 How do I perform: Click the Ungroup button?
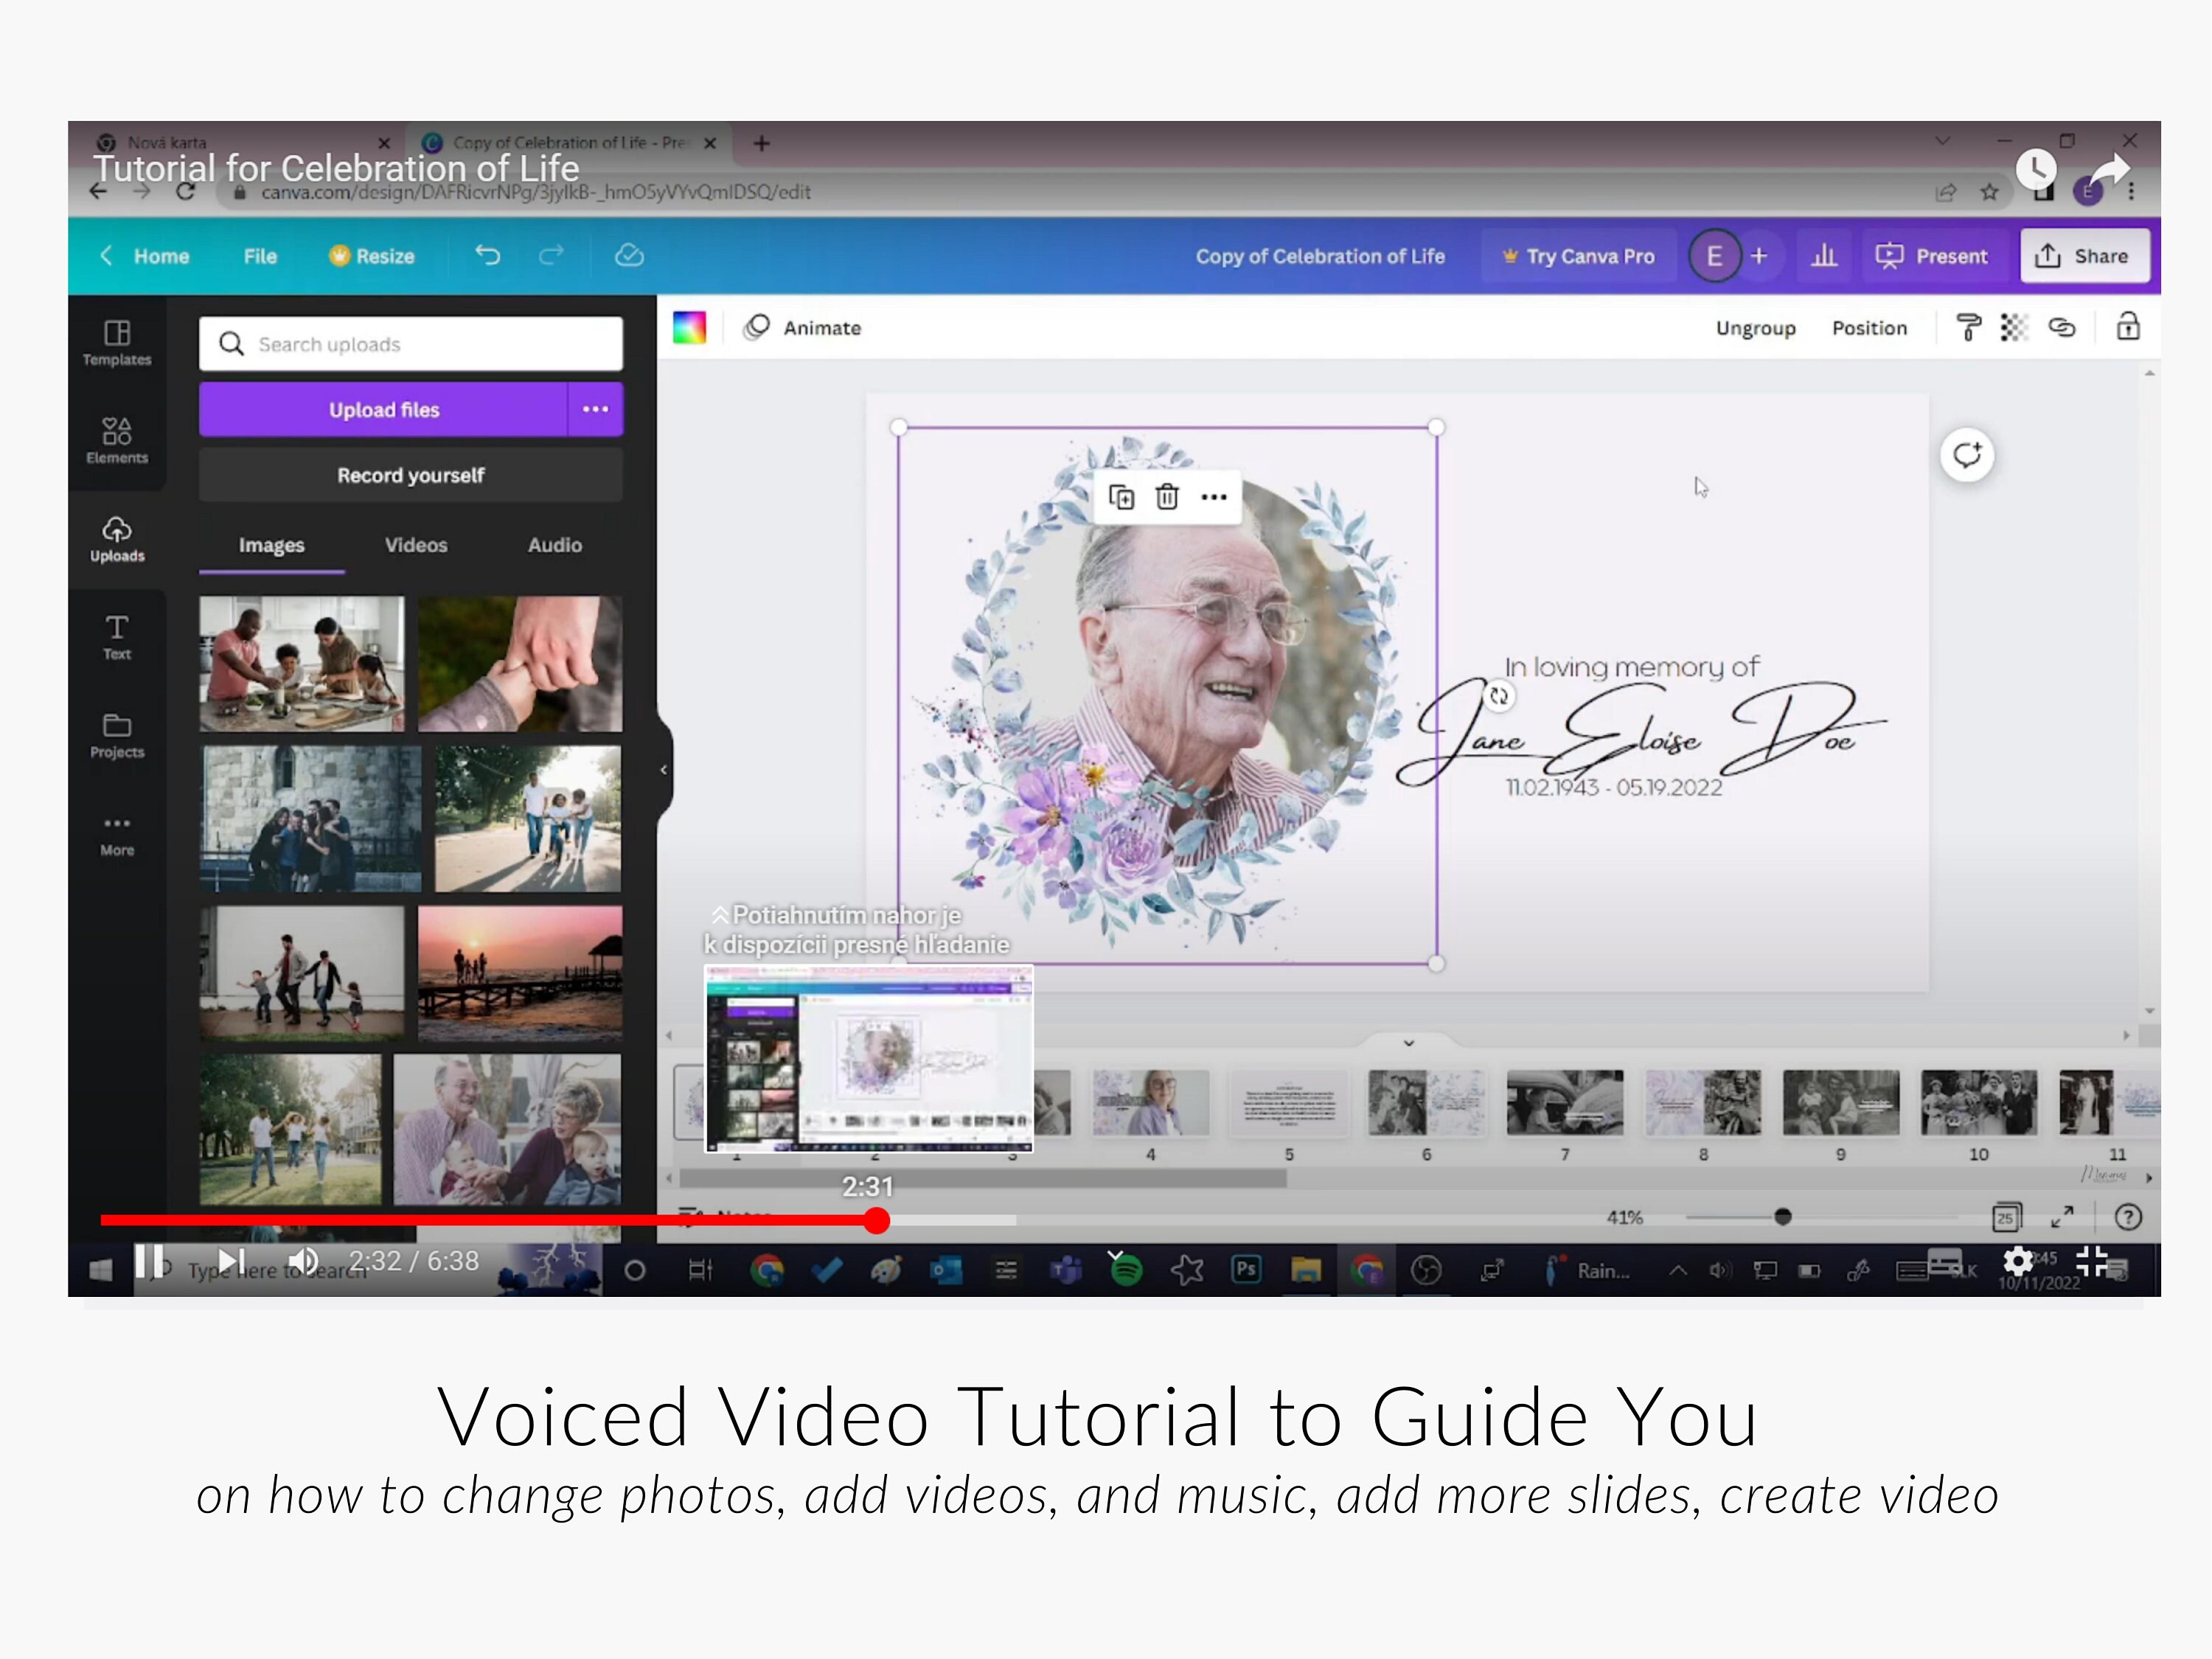coord(1755,328)
